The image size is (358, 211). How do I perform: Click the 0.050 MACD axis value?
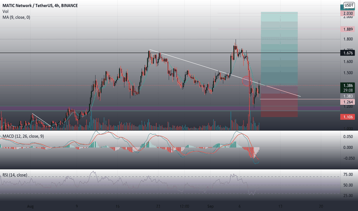click(x=348, y=137)
